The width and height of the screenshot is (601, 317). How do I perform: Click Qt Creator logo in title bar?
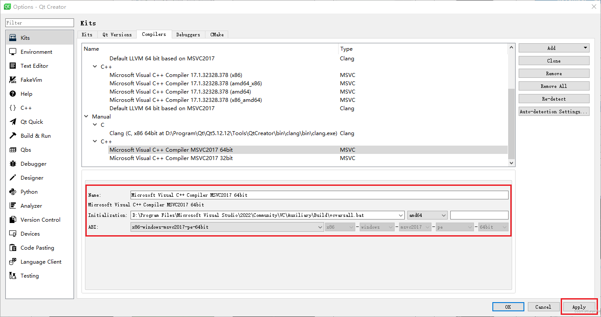coord(7,7)
